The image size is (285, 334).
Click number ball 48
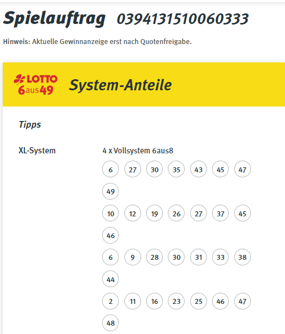click(x=110, y=323)
